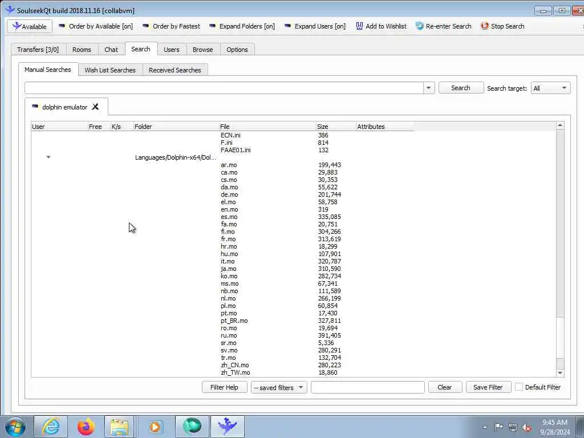Click Add to Wishlist
584x438 pixels.
[382, 26]
